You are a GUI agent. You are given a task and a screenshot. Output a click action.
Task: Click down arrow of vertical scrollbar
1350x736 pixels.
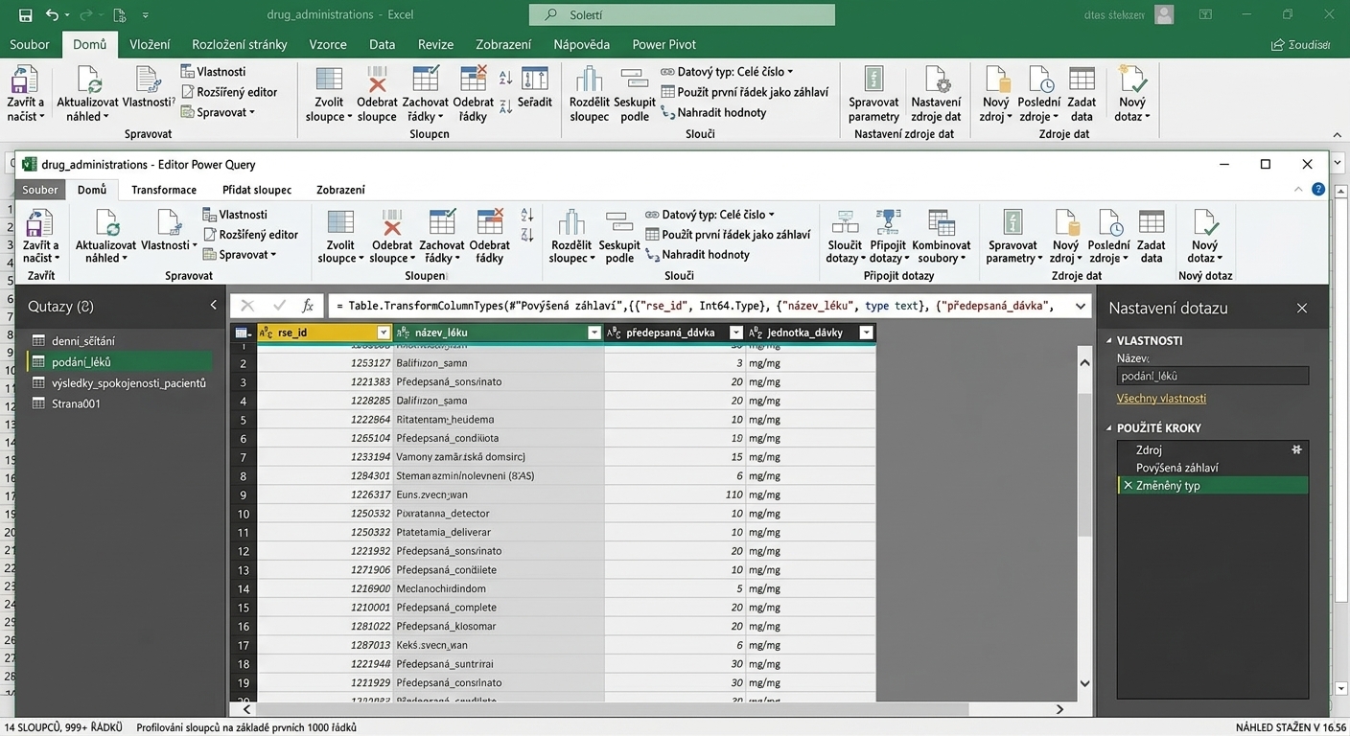(1084, 683)
